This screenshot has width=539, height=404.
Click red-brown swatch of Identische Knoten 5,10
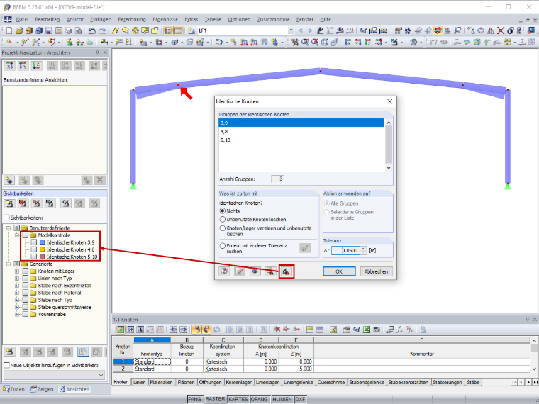tap(43, 257)
